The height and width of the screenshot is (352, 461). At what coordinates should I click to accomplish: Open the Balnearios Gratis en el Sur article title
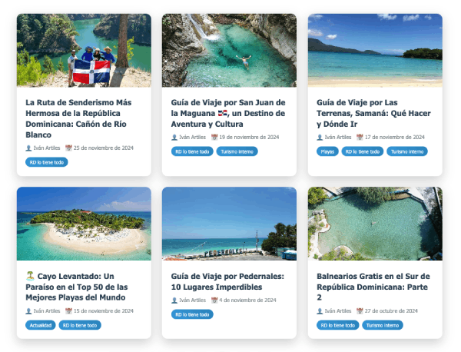coord(373,287)
